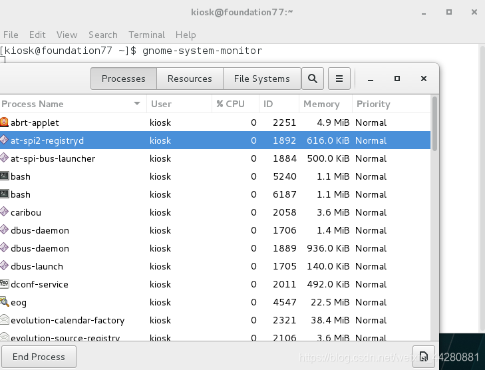485x370 pixels.
Task: Click the terminal icon of bash 6187
Action: click(x=4, y=194)
